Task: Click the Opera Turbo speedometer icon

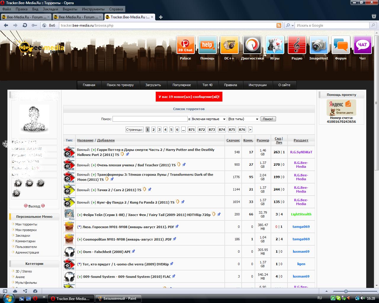Action: pos(35,291)
